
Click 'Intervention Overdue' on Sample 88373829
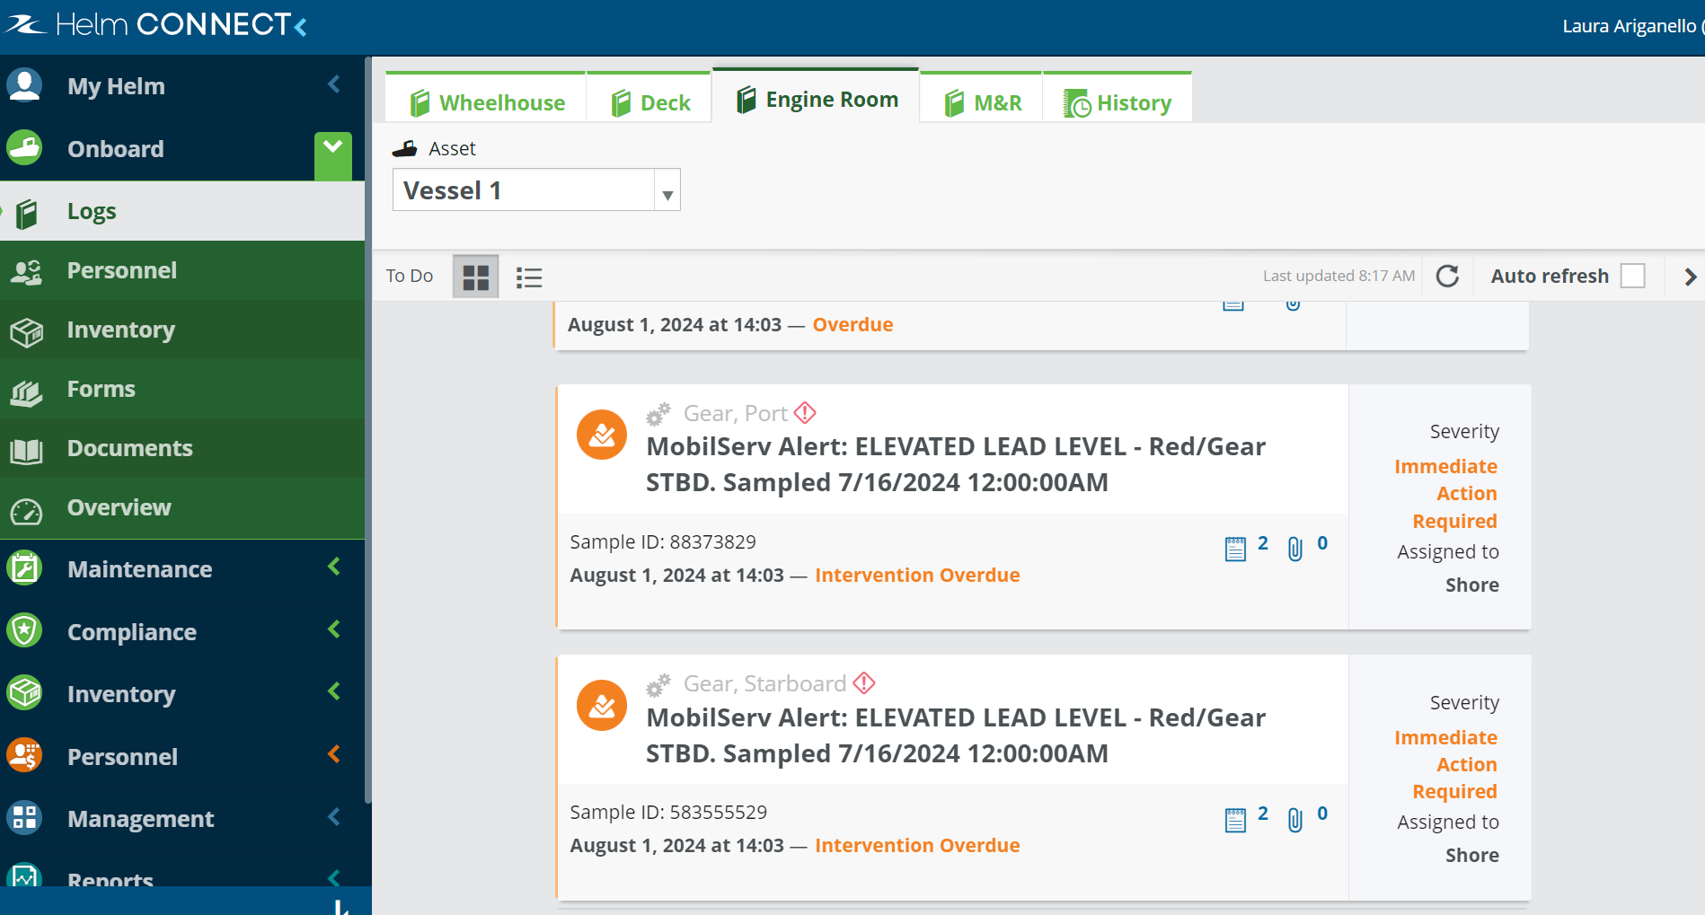(x=917, y=575)
